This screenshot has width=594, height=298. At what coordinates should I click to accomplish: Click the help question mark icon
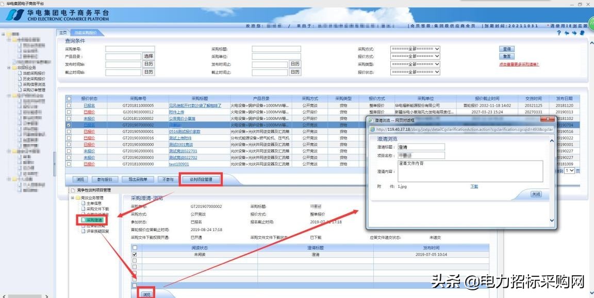point(559,32)
